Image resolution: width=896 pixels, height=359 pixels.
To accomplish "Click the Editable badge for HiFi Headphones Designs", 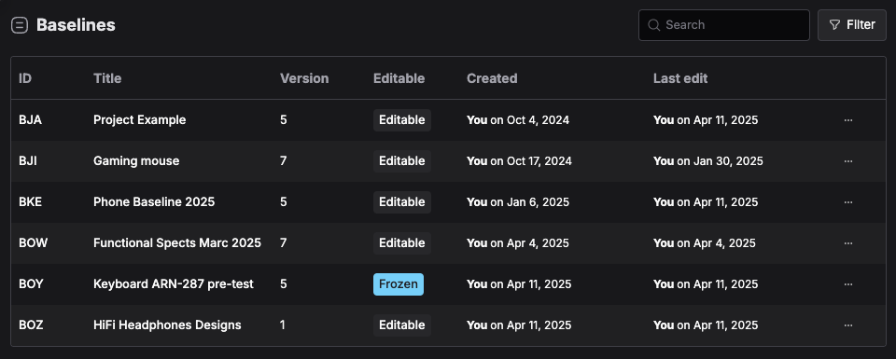I will (x=402, y=325).
